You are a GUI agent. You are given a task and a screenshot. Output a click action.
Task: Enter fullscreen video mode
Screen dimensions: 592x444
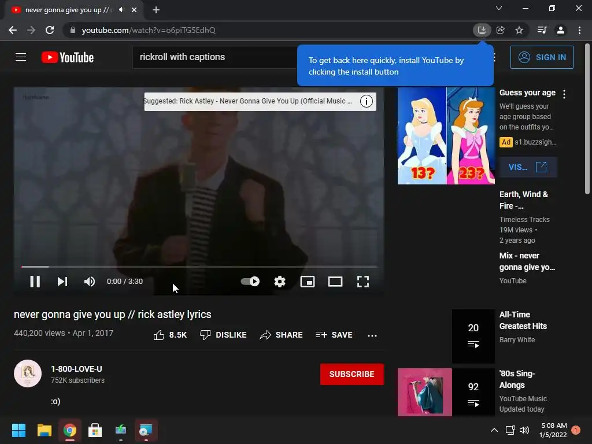[x=363, y=282]
